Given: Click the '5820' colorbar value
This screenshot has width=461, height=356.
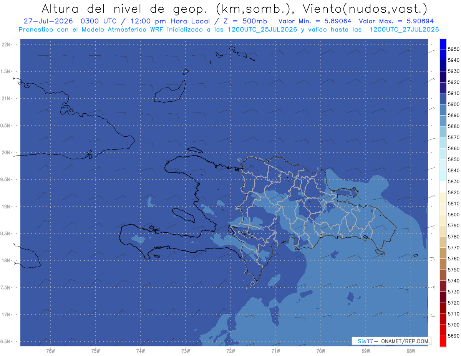Looking at the screenshot, I should pos(454,192).
